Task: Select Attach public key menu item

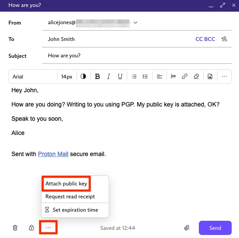Action: coord(66,184)
